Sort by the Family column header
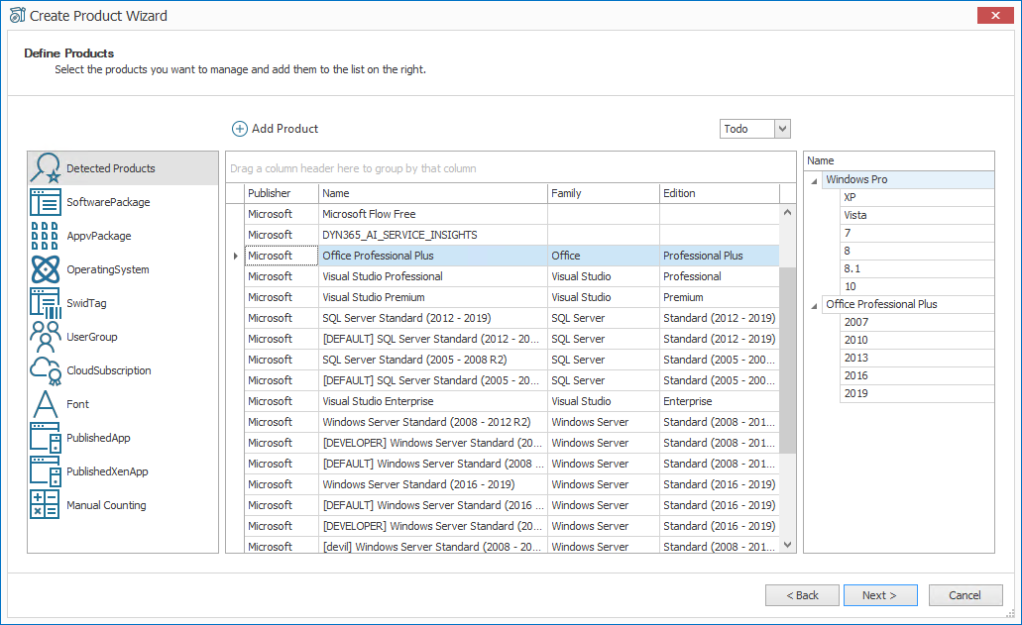Screen dimensions: 1022x625 click(604, 193)
